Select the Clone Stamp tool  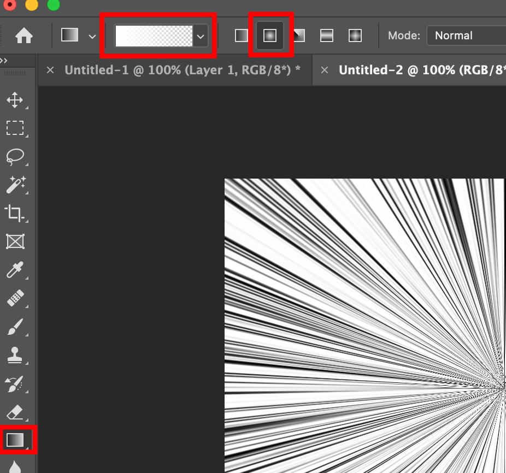15,355
